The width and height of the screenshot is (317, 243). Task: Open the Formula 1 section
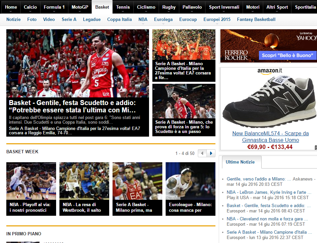click(54, 7)
